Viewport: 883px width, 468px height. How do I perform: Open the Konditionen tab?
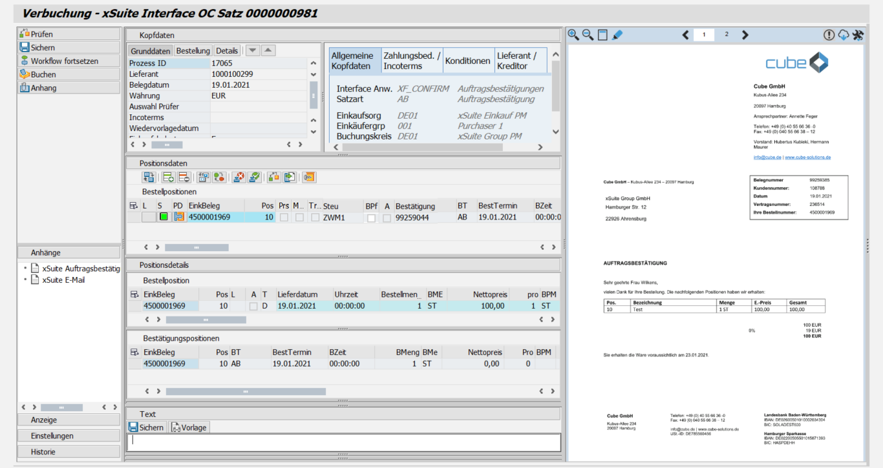(x=467, y=61)
